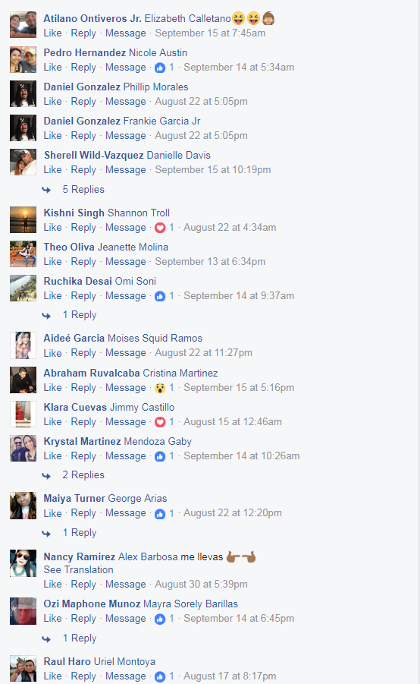Click See Translation on Nancy Ramírez's comment
The width and height of the screenshot is (420, 684).
tap(78, 569)
